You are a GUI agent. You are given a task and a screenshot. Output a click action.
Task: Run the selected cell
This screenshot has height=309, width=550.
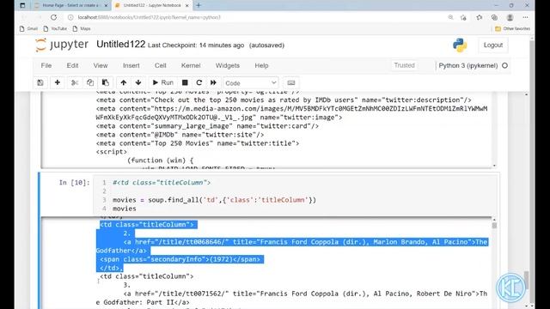(162, 82)
